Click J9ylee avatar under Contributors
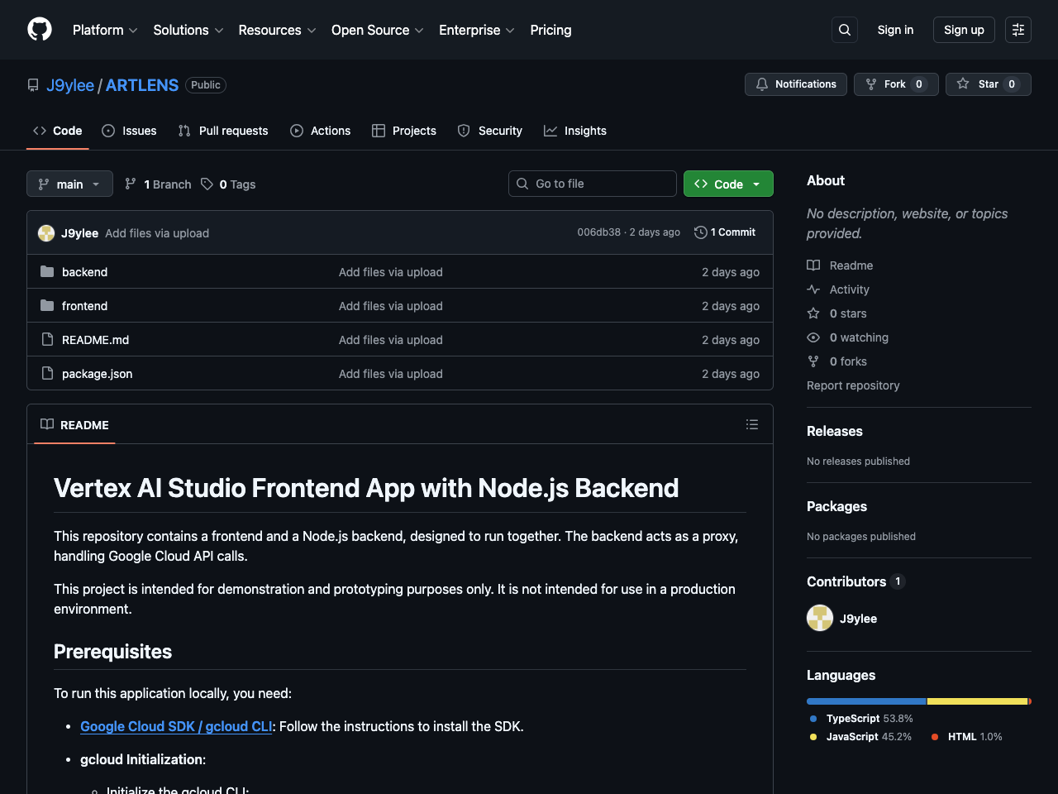Screen dimensions: 1058x794 pos(820,618)
